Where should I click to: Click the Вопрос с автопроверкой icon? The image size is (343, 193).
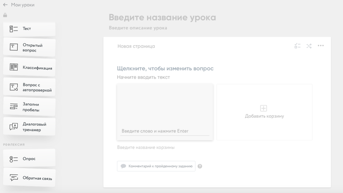(x=14, y=87)
